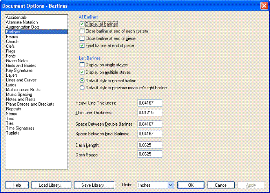The height and width of the screenshot is (193, 270).
Task: Select Multimeasure Rests in the list
Action: (23, 90)
